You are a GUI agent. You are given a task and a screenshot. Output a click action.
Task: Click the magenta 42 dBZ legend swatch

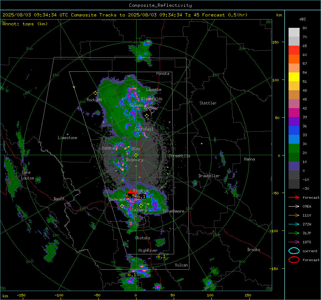point(294,112)
